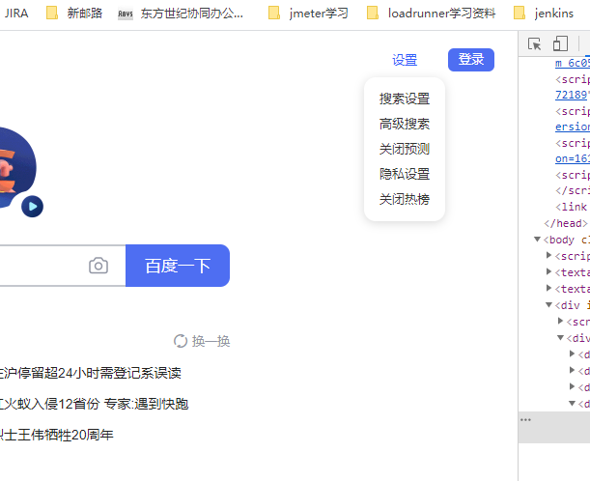This screenshot has height=481, width=590.
Task: Click the 登录 login button
Action: click(470, 60)
